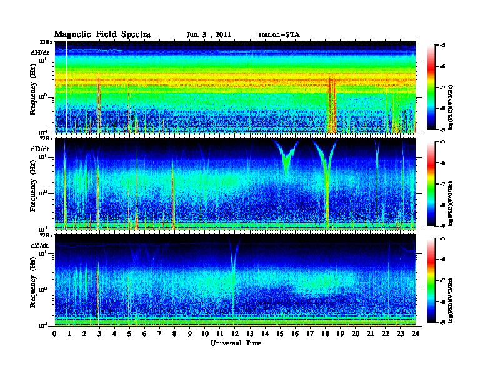Click hour 22 on the Universal Time axis
This screenshot has height=383, width=495.
(x=386, y=334)
